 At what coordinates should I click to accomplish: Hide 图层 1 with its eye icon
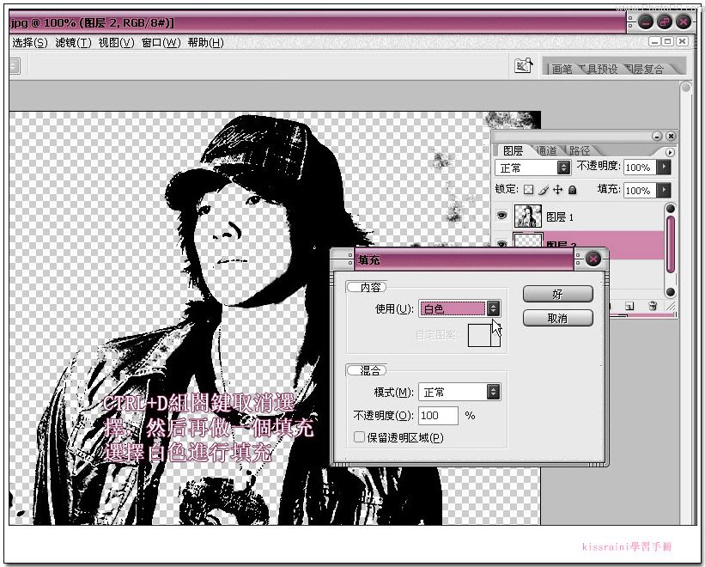point(501,216)
